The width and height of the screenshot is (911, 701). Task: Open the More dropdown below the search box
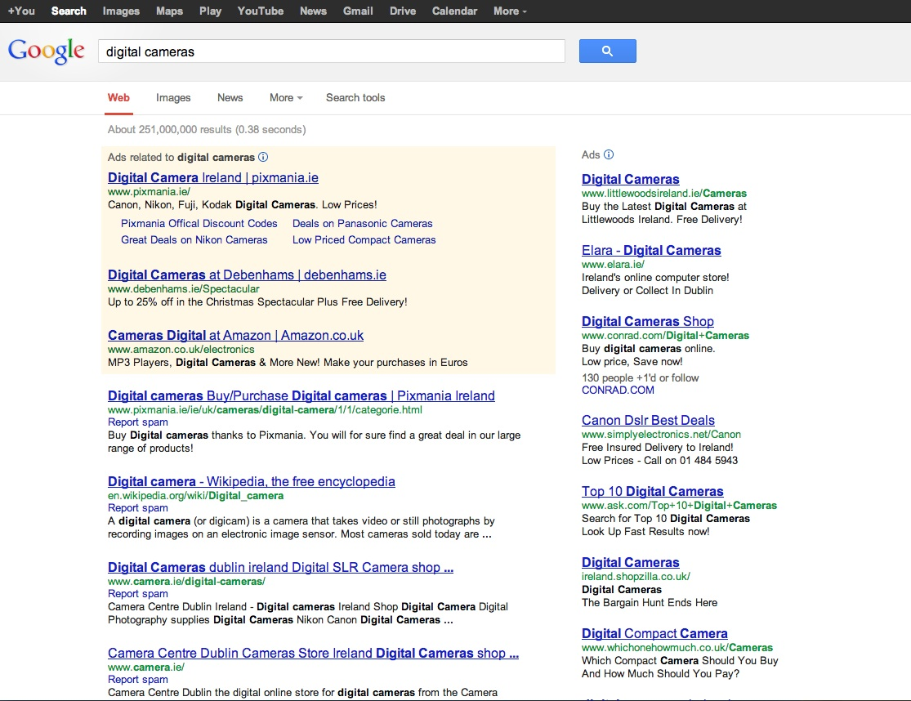tap(286, 97)
